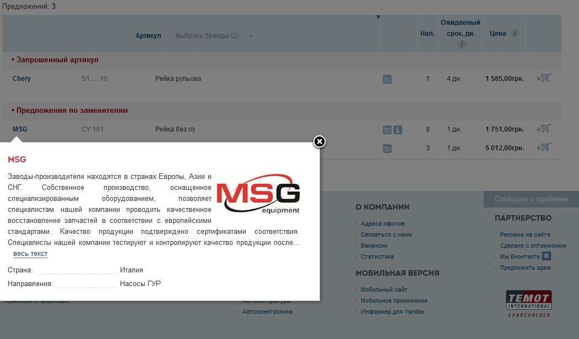Click the MSG heading in popup
579x339 pixels.
coord(17,160)
